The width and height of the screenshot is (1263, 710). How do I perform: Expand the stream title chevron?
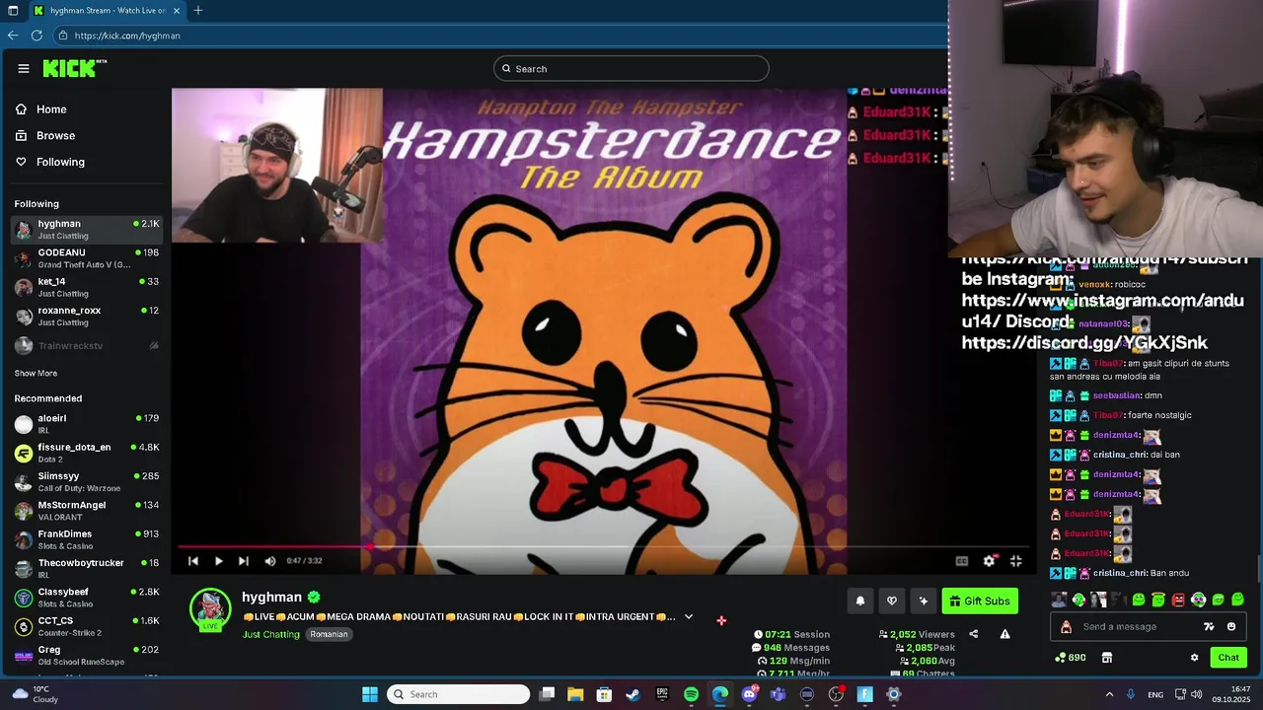(x=689, y=617)
